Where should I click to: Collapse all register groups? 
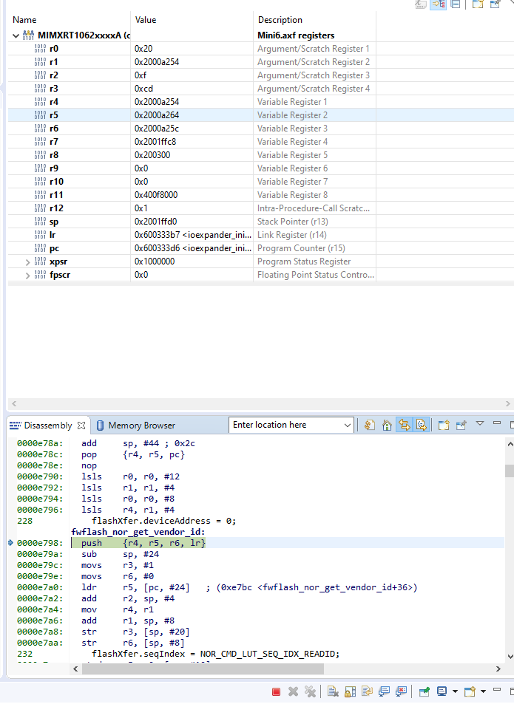tap(455, 4)
